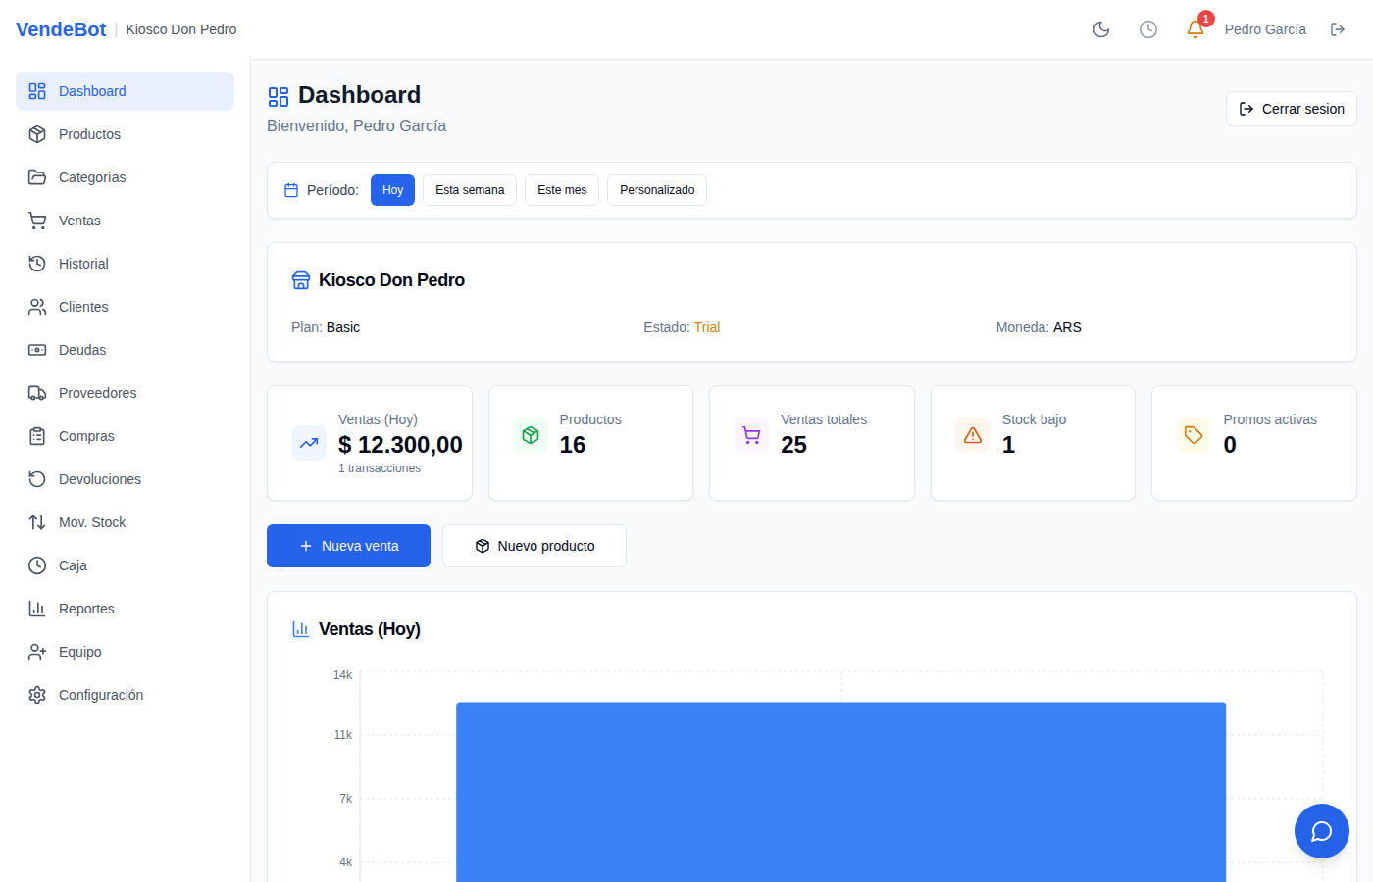
Task: Click the Compras clipboard icon
Action: point(37,436)
